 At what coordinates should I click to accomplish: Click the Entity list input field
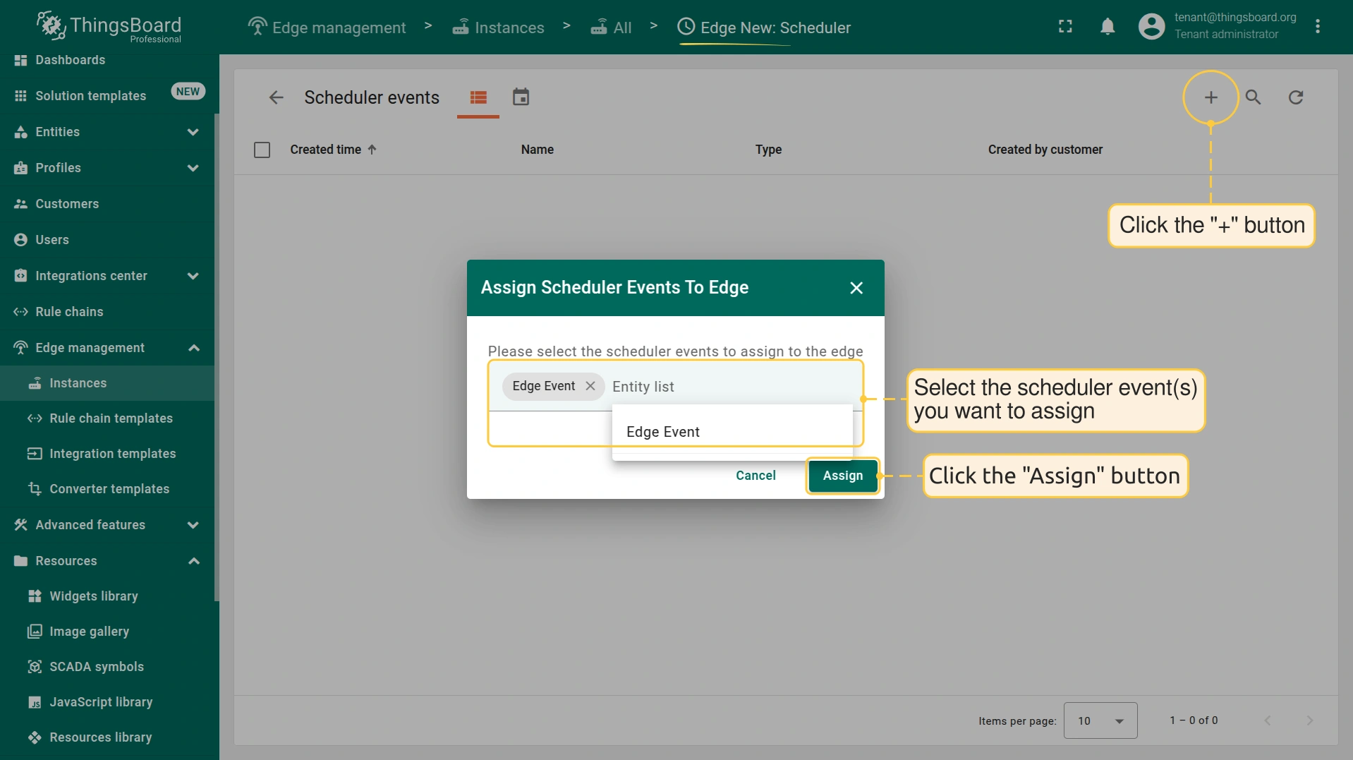pos(727,387)
